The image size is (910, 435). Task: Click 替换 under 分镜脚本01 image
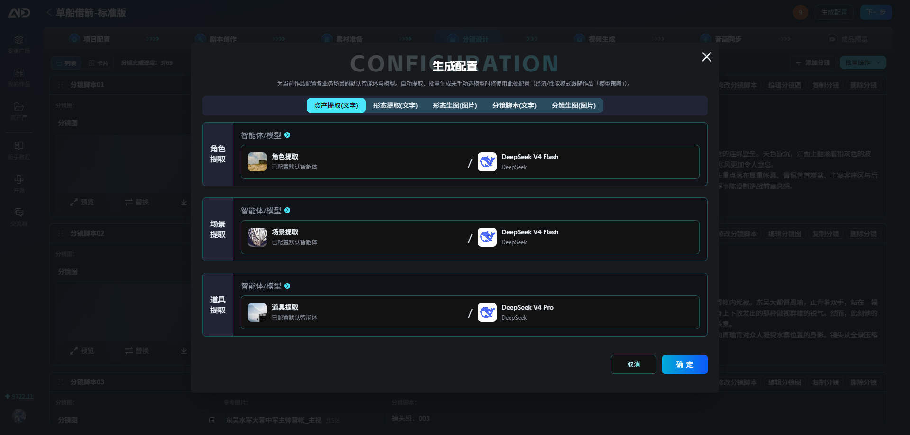[x=137, y=202]
